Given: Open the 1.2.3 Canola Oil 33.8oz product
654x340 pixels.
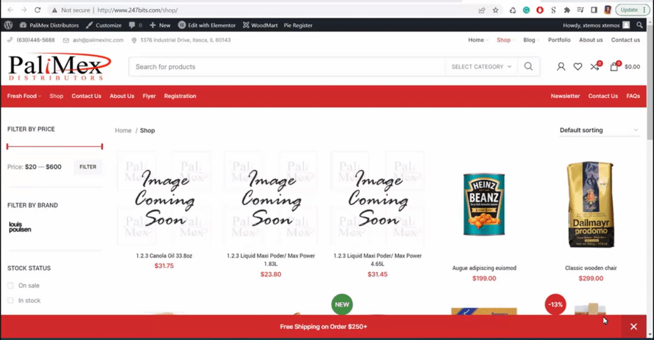Looking at the screenshot, I should (x=164, y=256).
